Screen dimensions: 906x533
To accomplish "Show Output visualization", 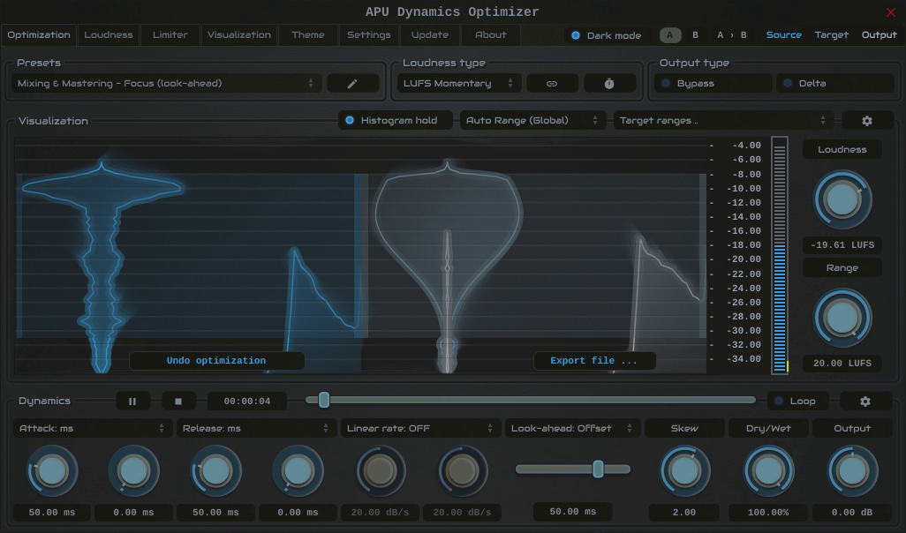I will click(x=879, y=35).
